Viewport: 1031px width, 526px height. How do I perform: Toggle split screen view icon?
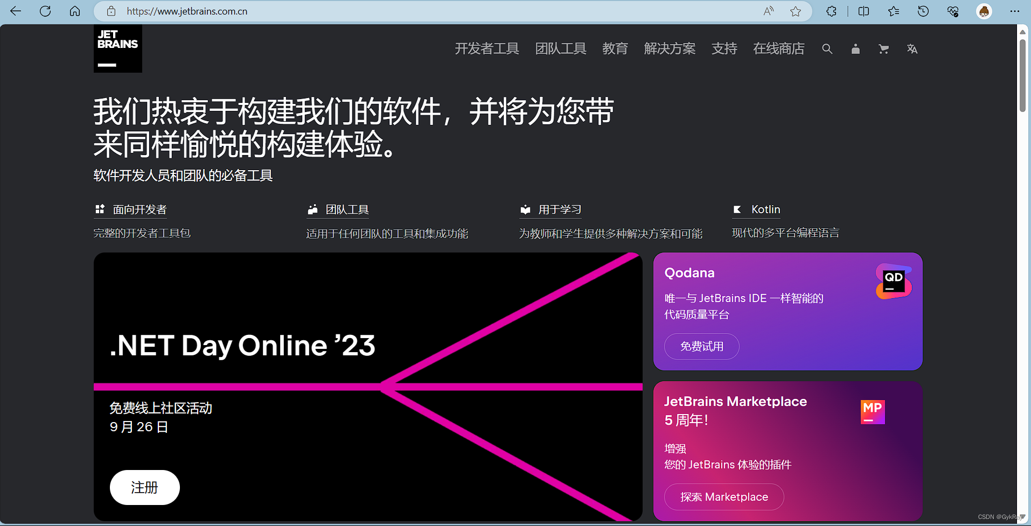pos(863,11)
